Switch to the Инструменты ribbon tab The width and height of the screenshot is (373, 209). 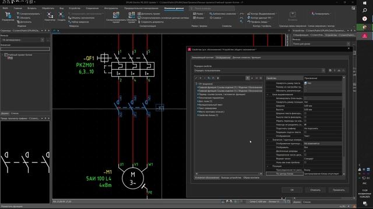pos(111,8)
